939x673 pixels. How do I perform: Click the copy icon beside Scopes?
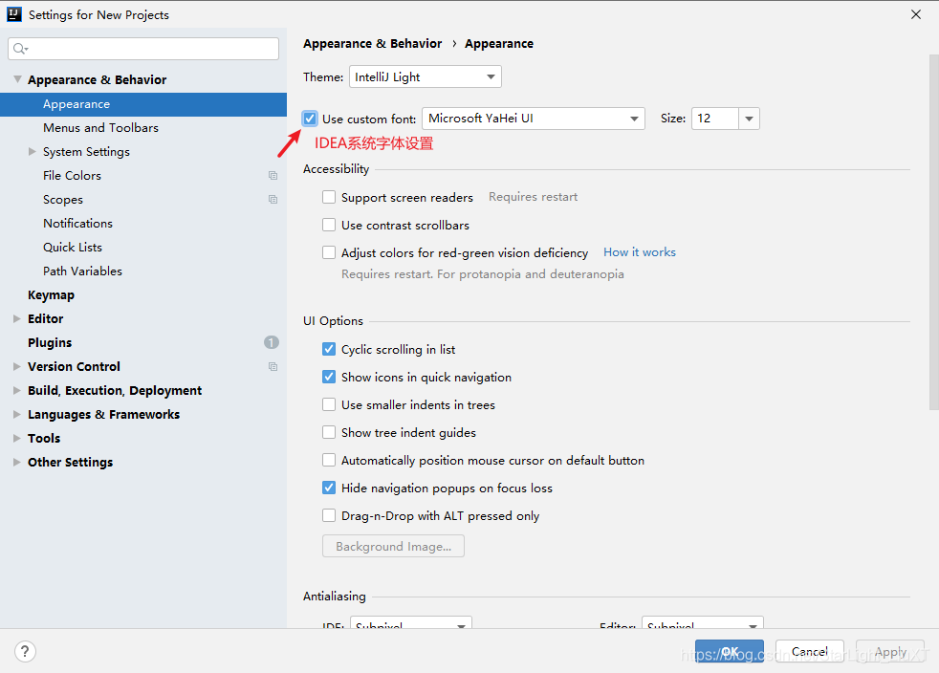click(x=273, y=200)
